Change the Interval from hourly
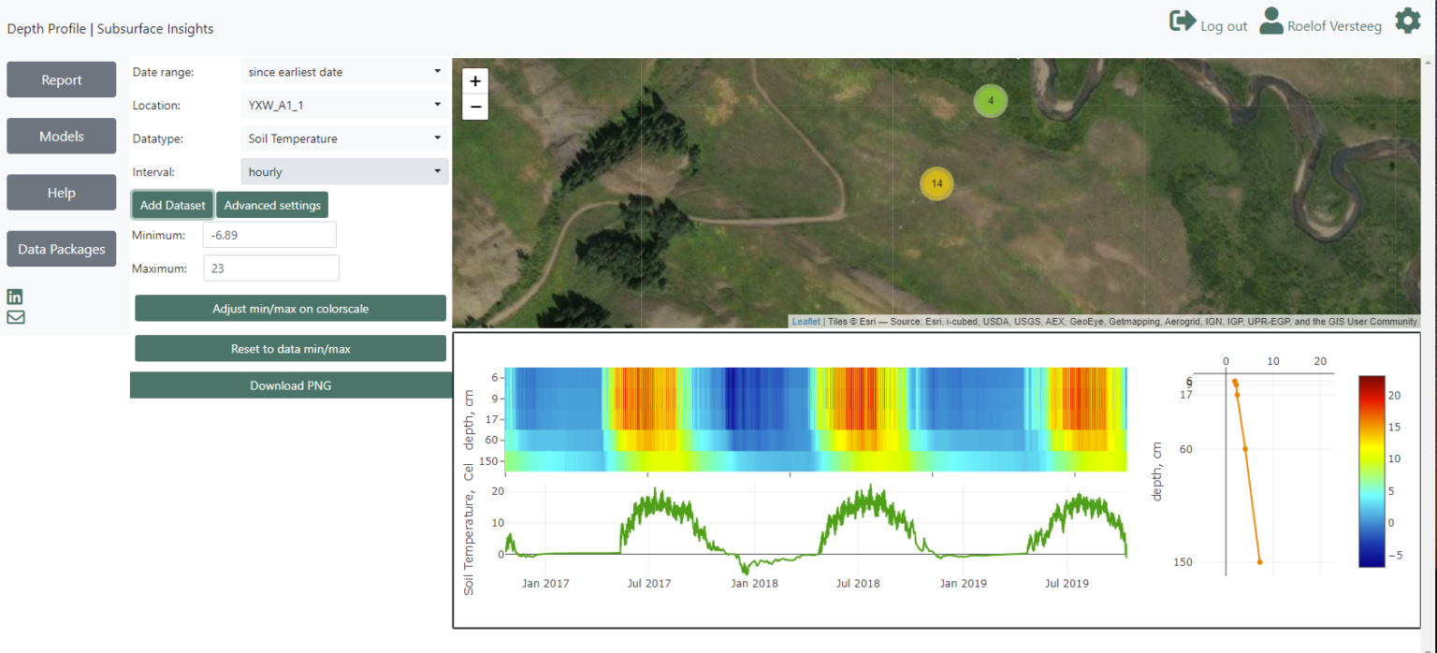This screenshot has width=1437, height=653. click(x=343, y=171)
